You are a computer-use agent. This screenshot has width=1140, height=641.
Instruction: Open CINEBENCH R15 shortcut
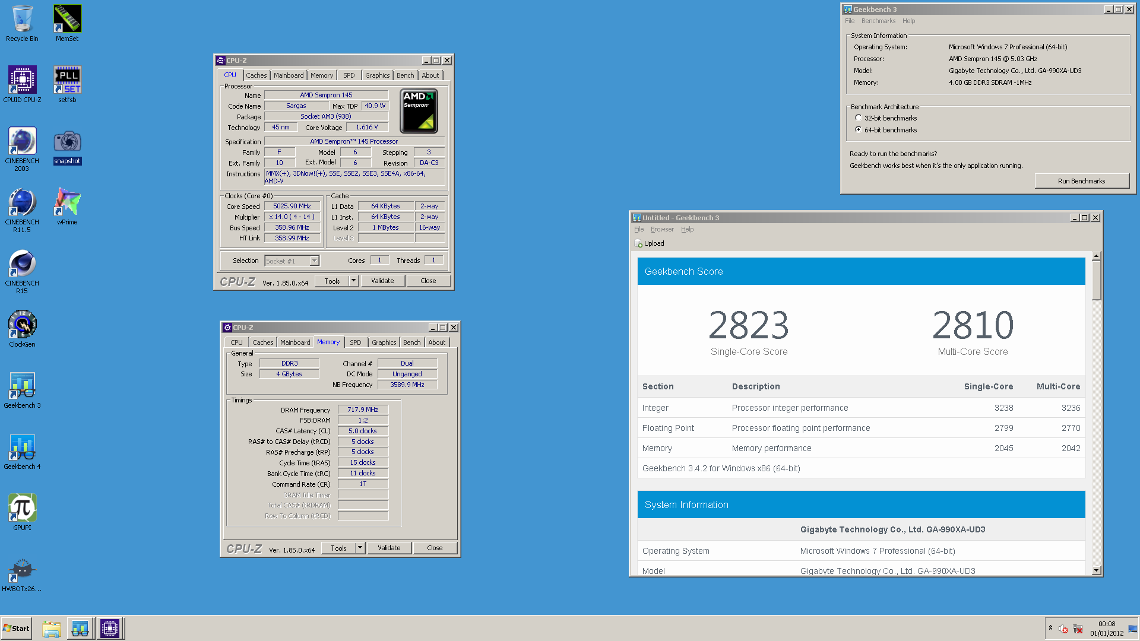pyautogui.click(x=22, y=271)
